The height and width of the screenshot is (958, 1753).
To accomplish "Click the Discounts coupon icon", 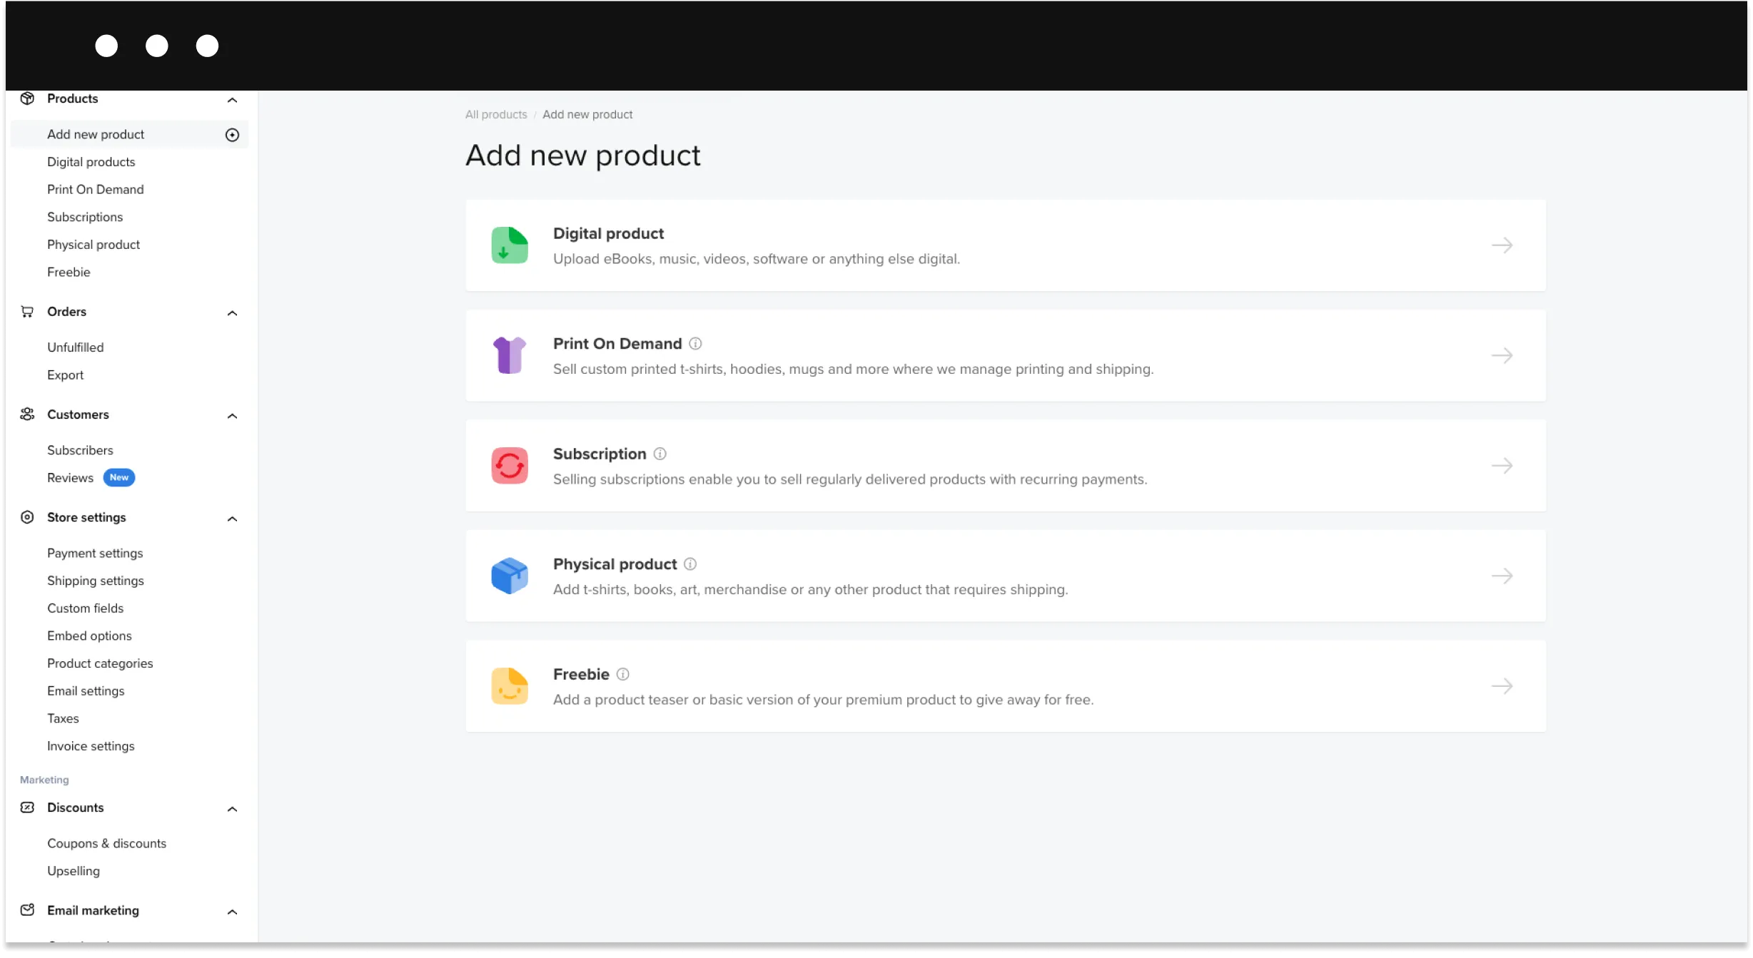I will tap(27, 807).
